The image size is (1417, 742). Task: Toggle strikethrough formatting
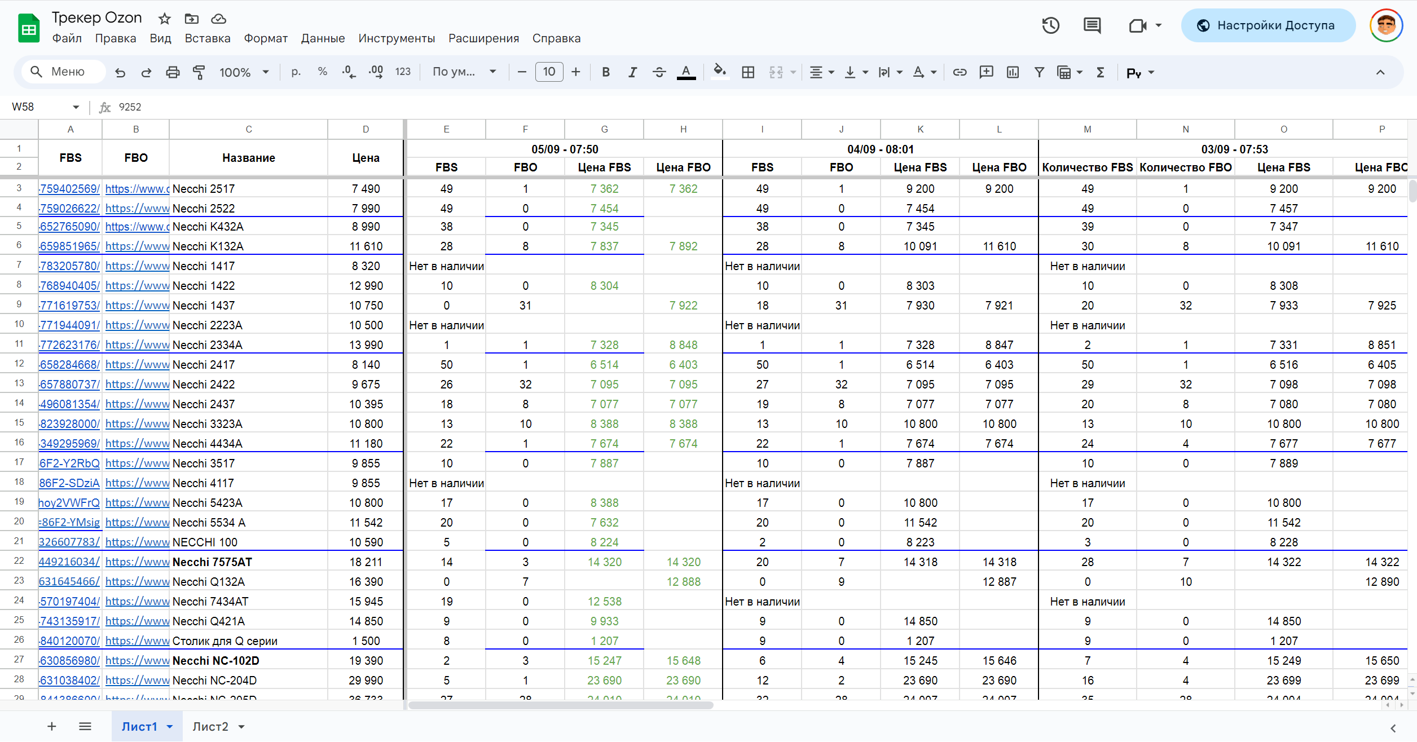[x=659, y=72]
